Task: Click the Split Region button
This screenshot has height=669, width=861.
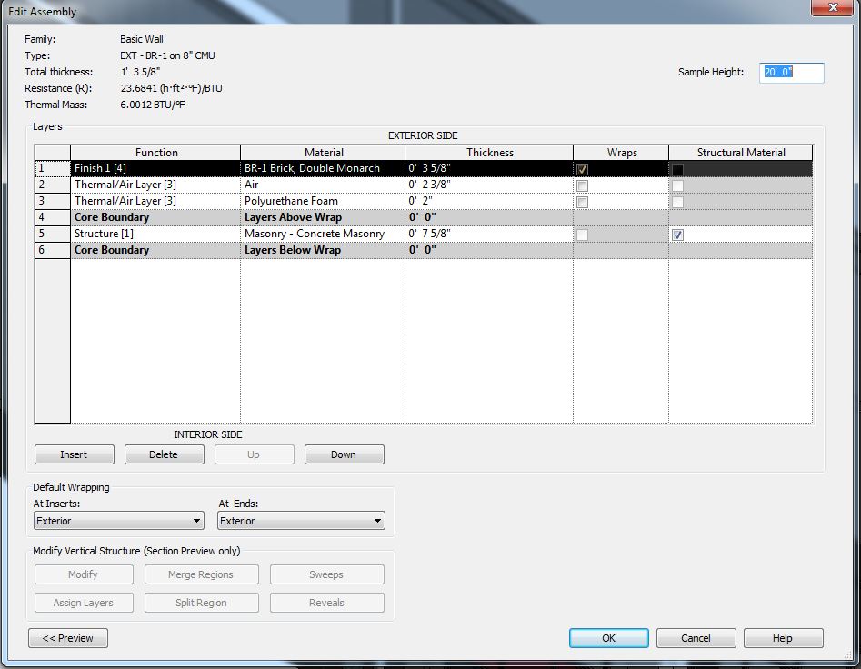Action: coord(201,603)
